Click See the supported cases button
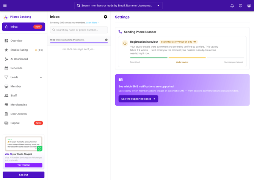Screen dimensions: 254x180 (x=138, y=99)
